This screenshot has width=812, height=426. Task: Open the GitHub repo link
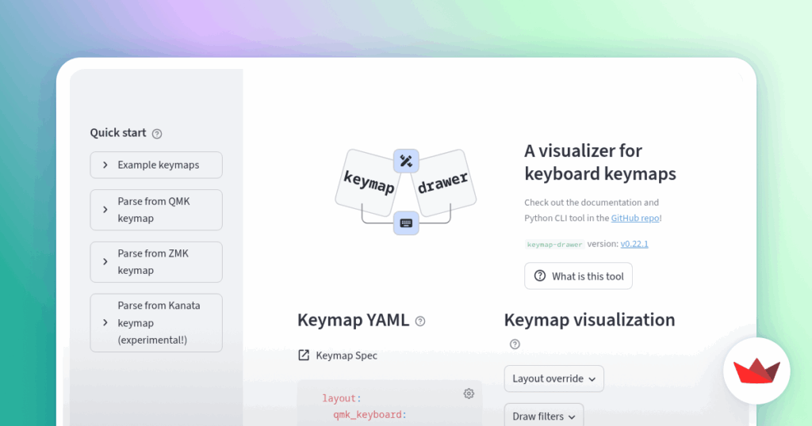(x=635, y=219)
